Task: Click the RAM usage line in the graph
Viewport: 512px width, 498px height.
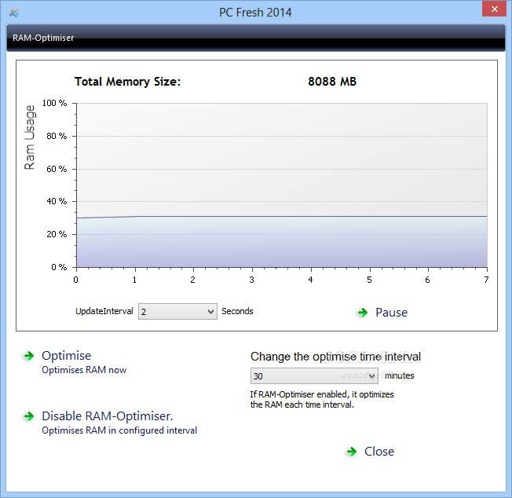Action: point(281,216)
